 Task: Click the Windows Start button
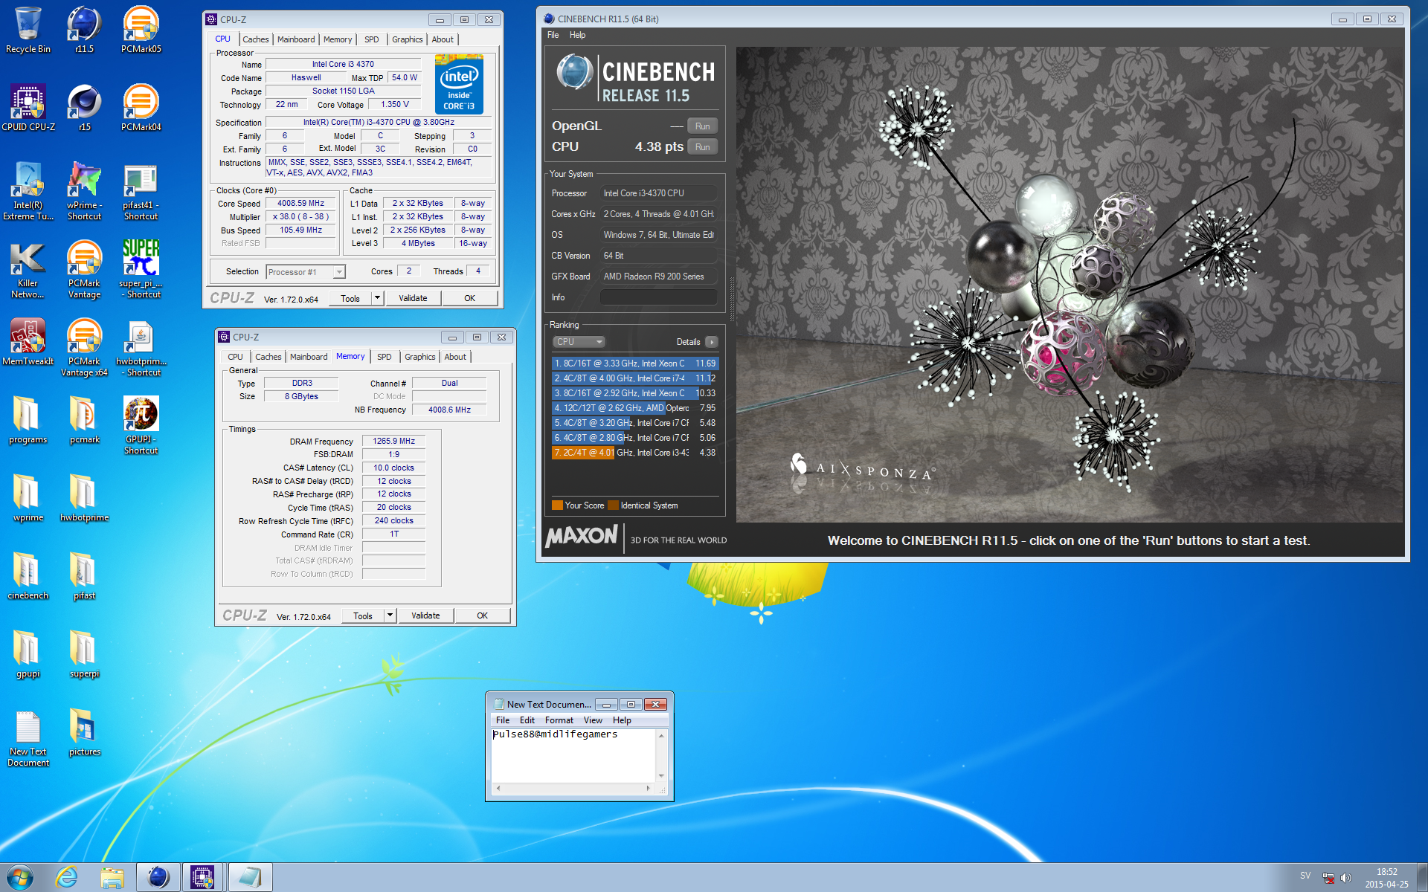20,877
